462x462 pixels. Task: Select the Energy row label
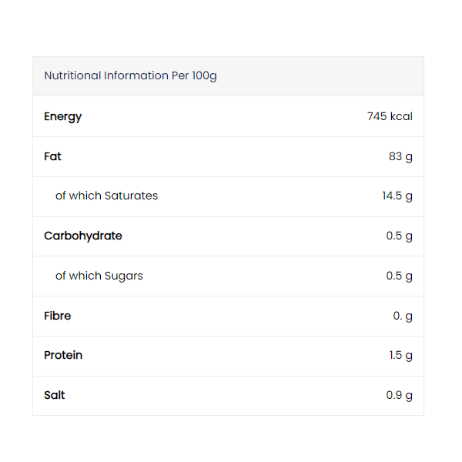click(62, 116)
